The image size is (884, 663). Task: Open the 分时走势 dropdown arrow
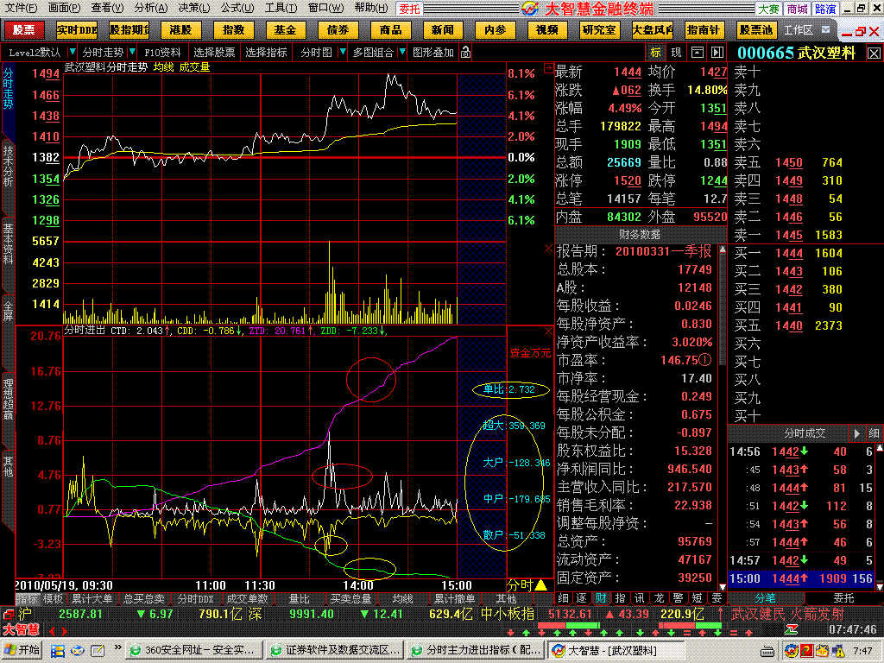click(x=132, y=53)
